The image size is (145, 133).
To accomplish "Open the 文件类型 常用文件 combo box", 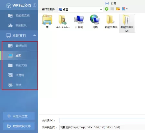I will point(102,128).
